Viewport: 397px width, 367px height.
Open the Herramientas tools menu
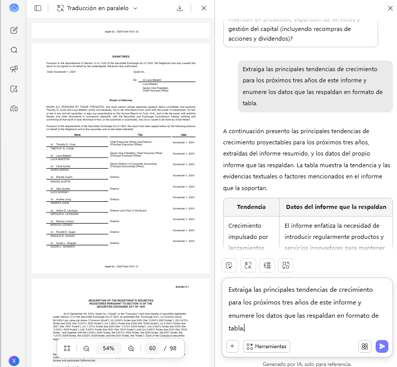tap(266, 346)
